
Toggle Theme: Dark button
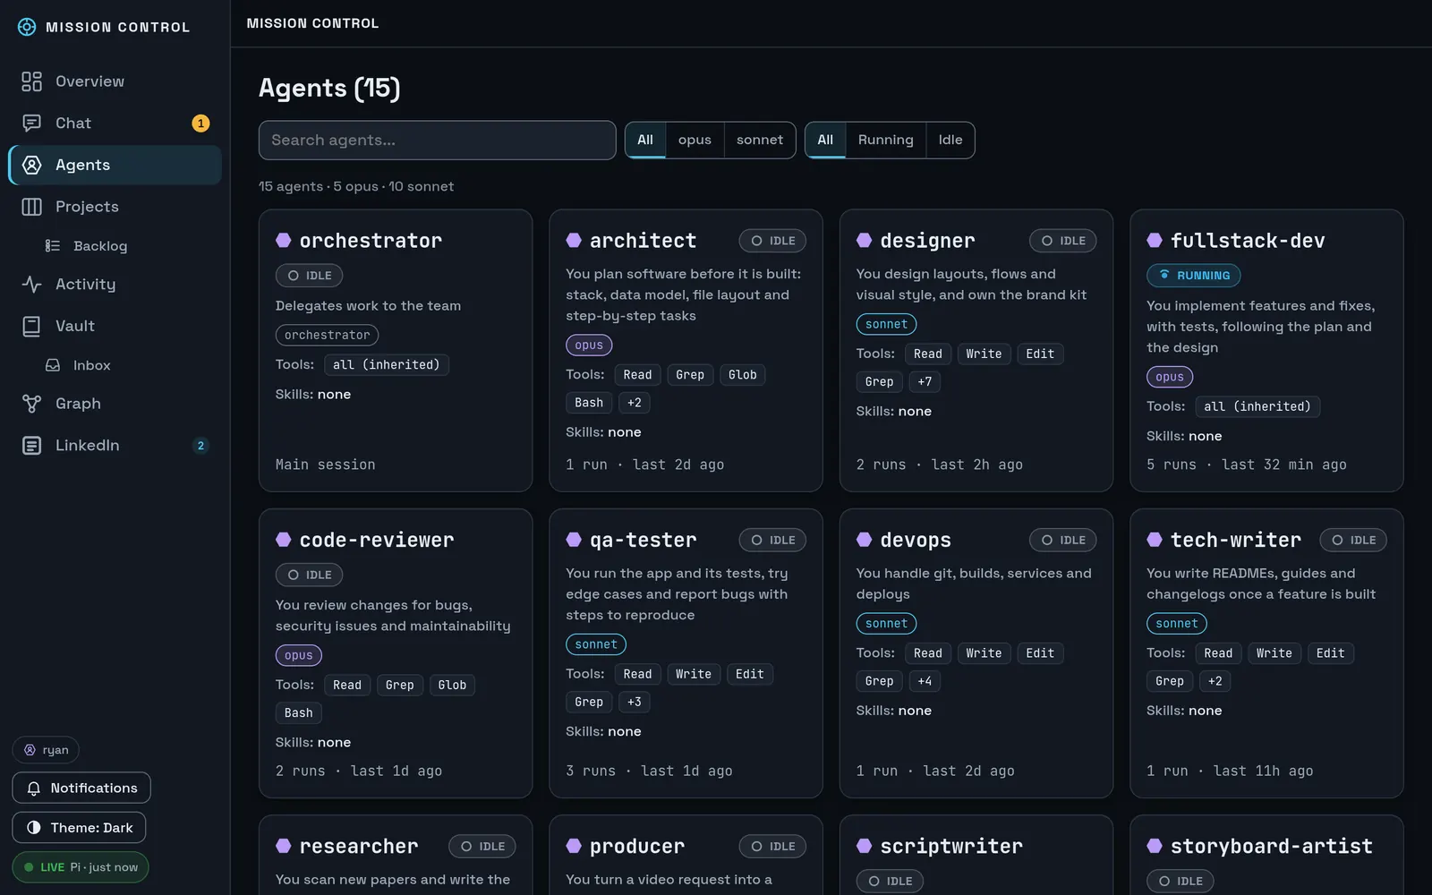click(x=79, y=828)
